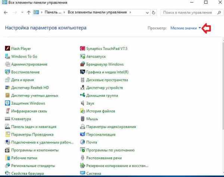Expand the address bar history dropdown
This screenshot has height=177, width=224.
(147, 13)
